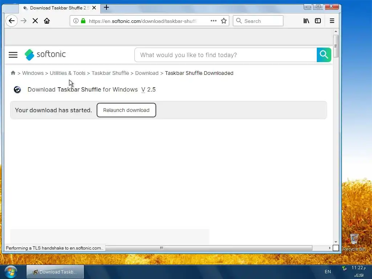Click the teal Softonic search button
Viewport: 372px width, 279px height.
324,55
